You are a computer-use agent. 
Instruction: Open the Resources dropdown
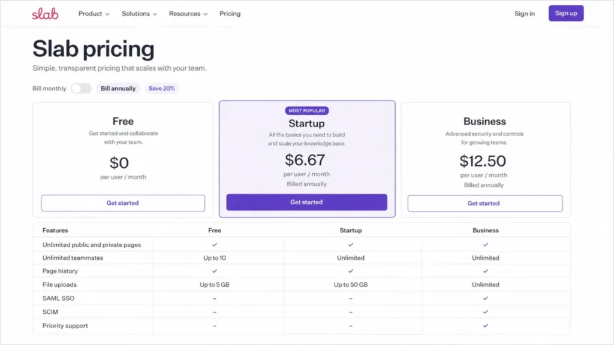(x=188, y=14)
